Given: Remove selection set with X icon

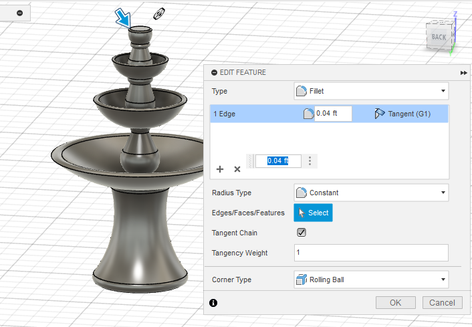Looking at the screenshot, I should click(237, 169).
